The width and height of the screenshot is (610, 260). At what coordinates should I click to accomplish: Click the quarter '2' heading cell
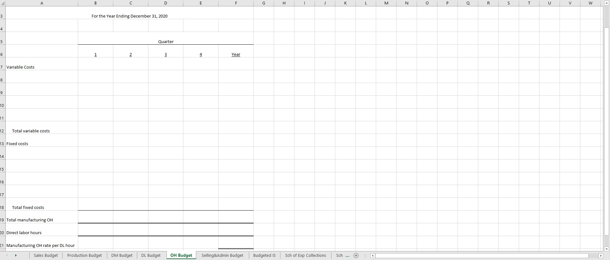tap(130, 51)
